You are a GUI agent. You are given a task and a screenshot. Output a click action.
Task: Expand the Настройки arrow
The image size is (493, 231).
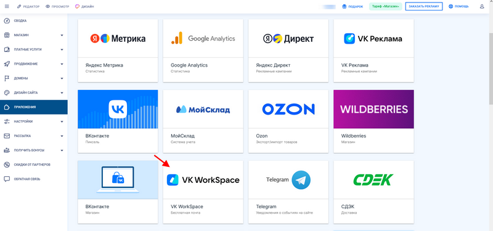[62, 121]
